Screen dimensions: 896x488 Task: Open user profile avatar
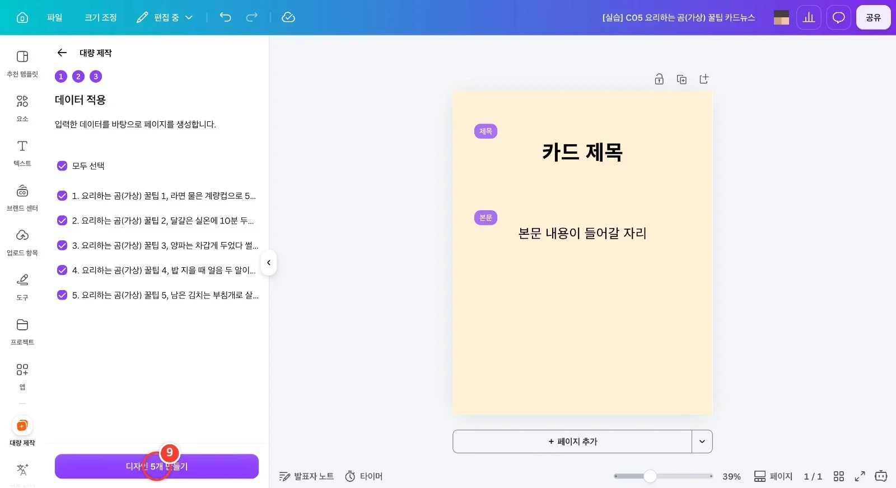781,17
